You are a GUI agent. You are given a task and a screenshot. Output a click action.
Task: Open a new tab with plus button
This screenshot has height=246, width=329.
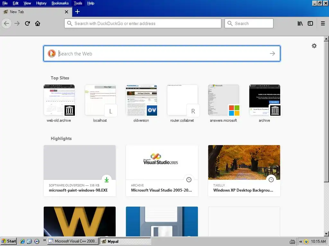click(77, 12)
